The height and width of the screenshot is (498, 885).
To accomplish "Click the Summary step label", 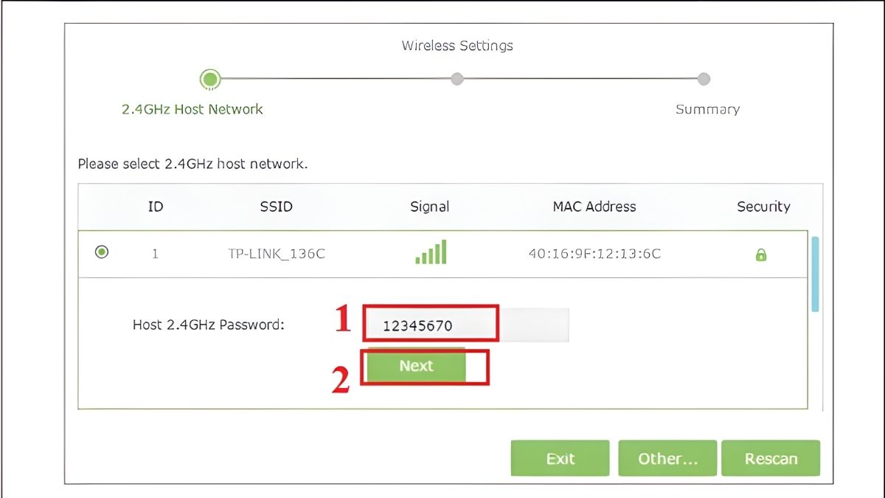I will pyautogui.click(x=707, y=109).
